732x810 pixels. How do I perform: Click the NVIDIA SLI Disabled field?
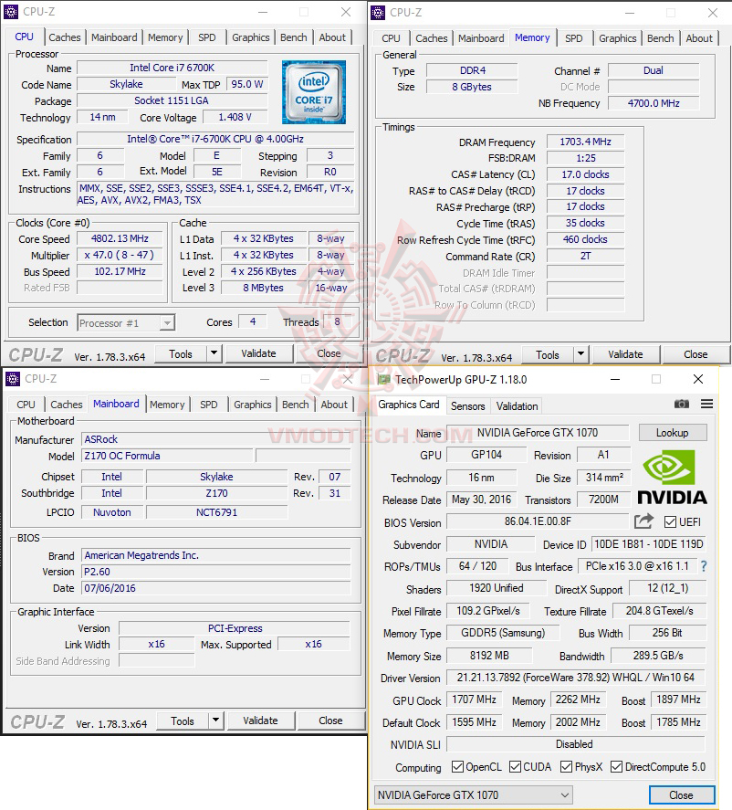(x=576, y=744)
